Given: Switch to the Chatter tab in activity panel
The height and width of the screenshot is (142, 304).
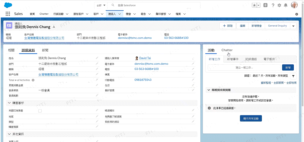Looking at the screenshot, I should tap(227, 50).
